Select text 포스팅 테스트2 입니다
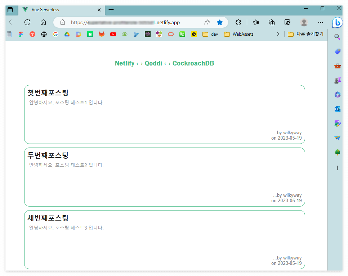 pyautogui.click(x=79, y=165)
